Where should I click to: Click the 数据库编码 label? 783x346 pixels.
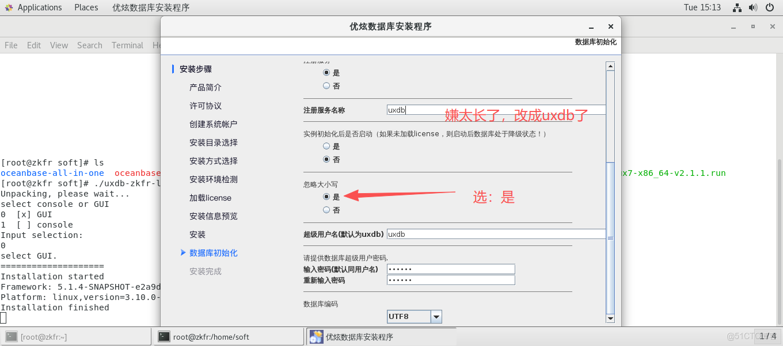click(321, 303)
